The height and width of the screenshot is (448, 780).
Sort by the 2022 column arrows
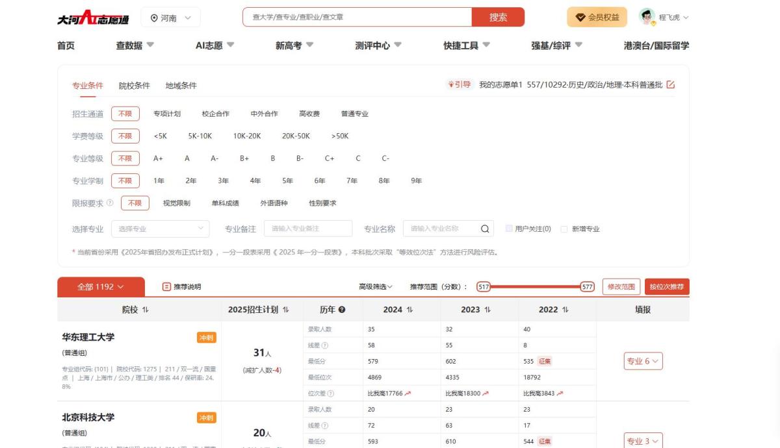click(565, 310)
